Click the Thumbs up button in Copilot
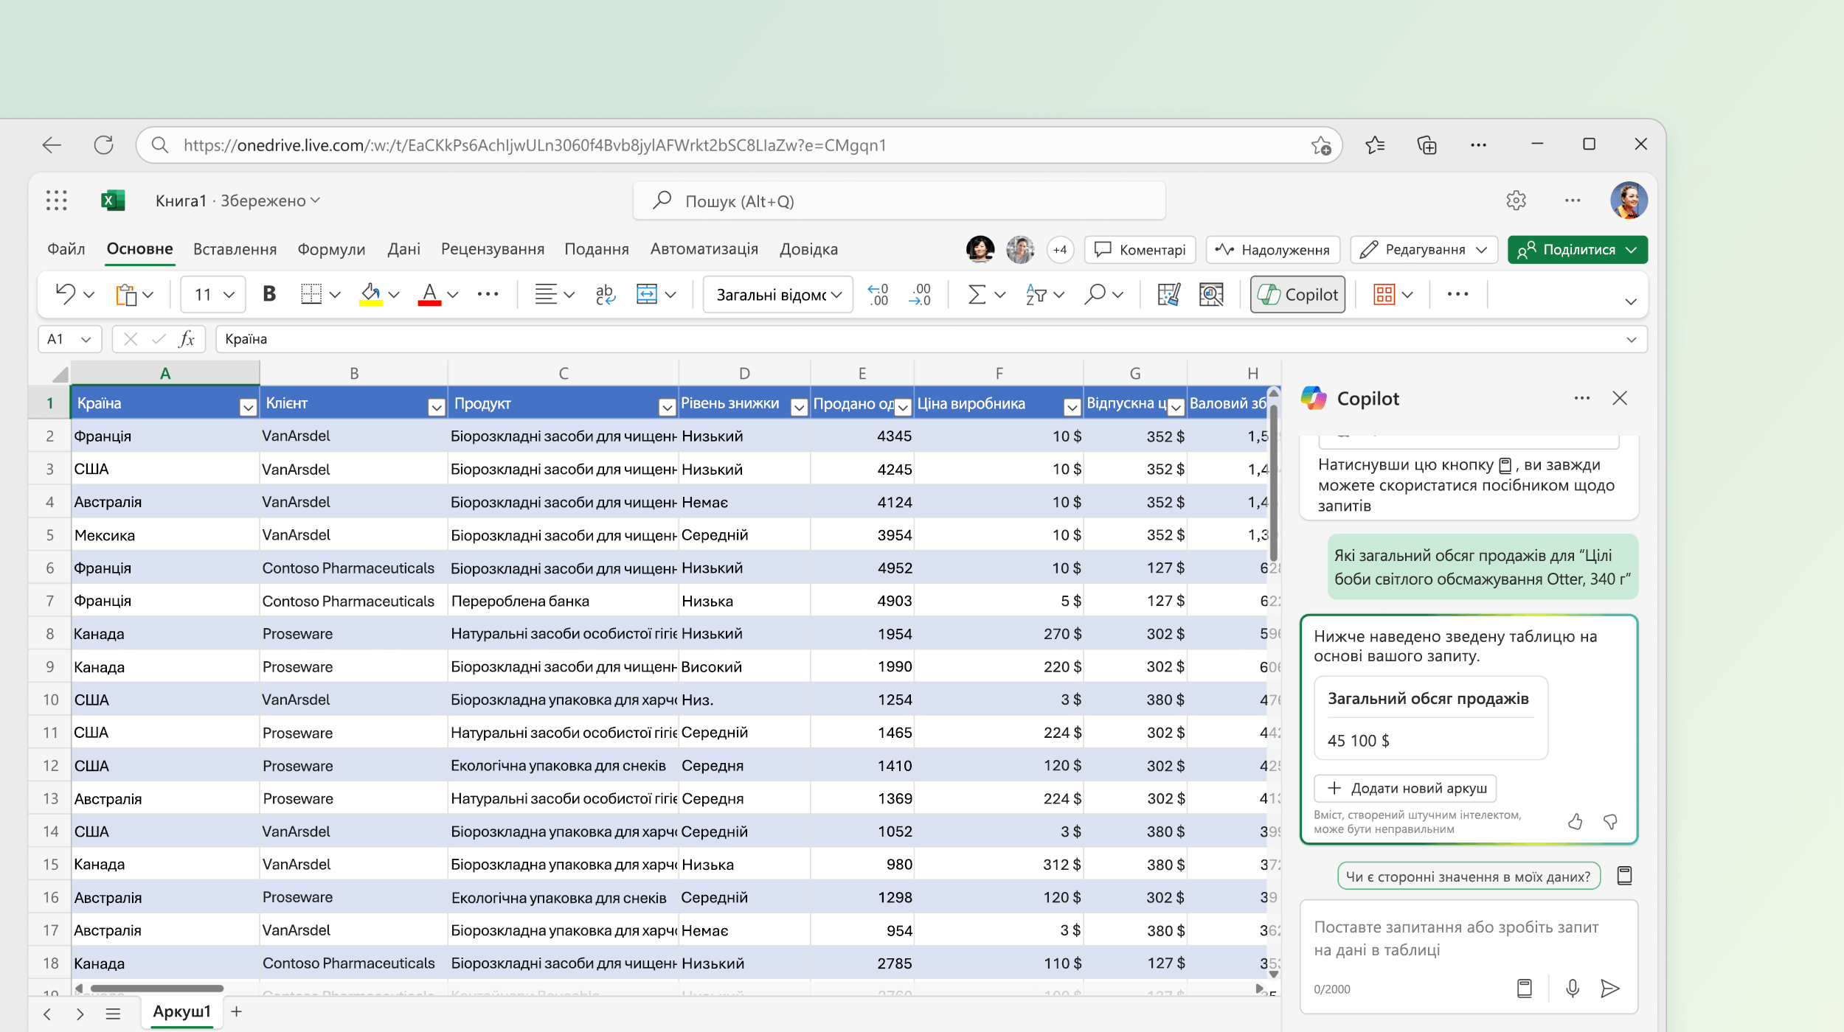This screenshot has height=1032, width=1844. point(1576,820)
